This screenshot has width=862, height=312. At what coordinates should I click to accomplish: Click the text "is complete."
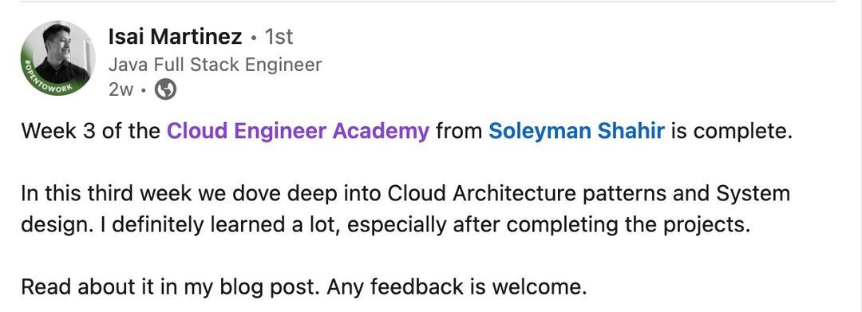pyautogui.click(x=732, y=132)
